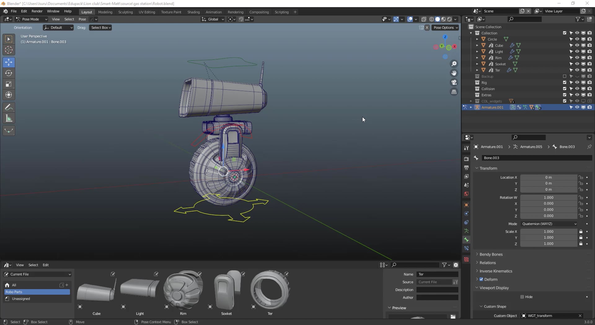Image resolution: width=595 pixels, height=325 pixels.
Task: Open the World properties tab
Action: click(x=466, y=194)
